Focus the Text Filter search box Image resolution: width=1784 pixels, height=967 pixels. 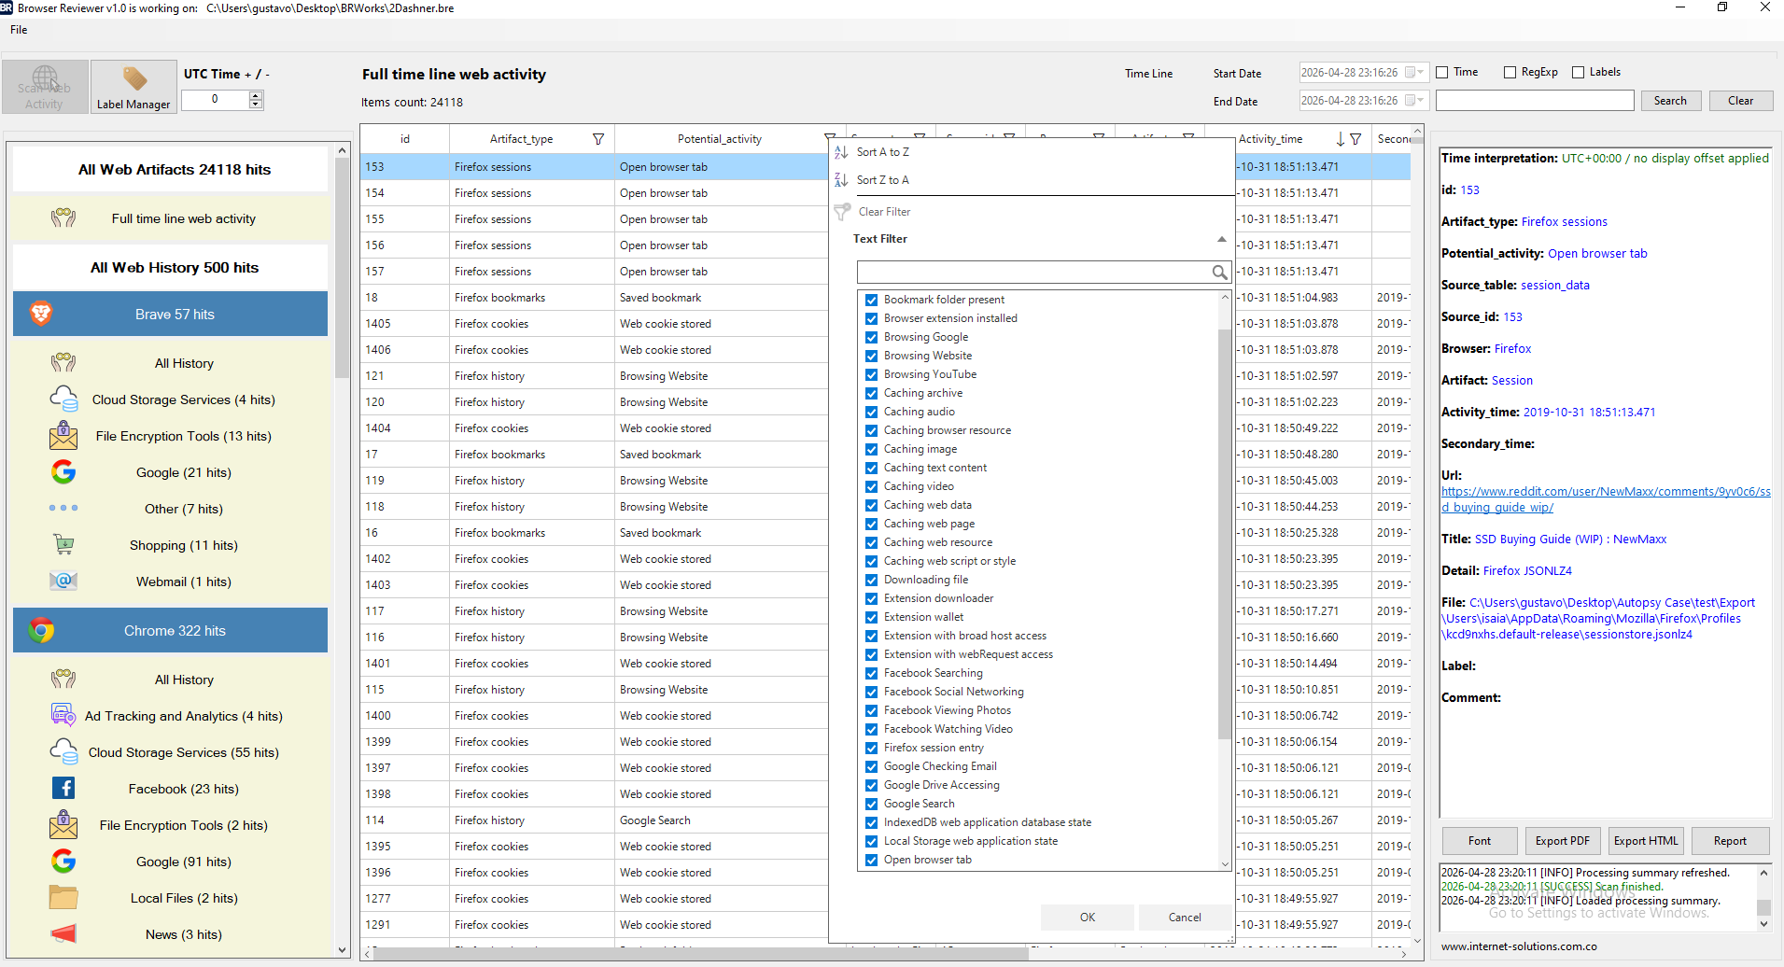click(1034, 273)
